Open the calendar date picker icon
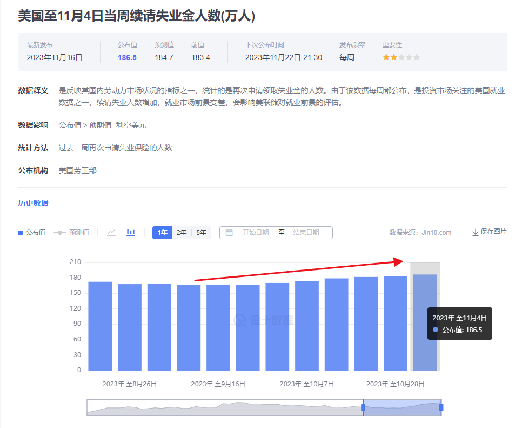Screen dimensions: 522x428 click(229, 232)
